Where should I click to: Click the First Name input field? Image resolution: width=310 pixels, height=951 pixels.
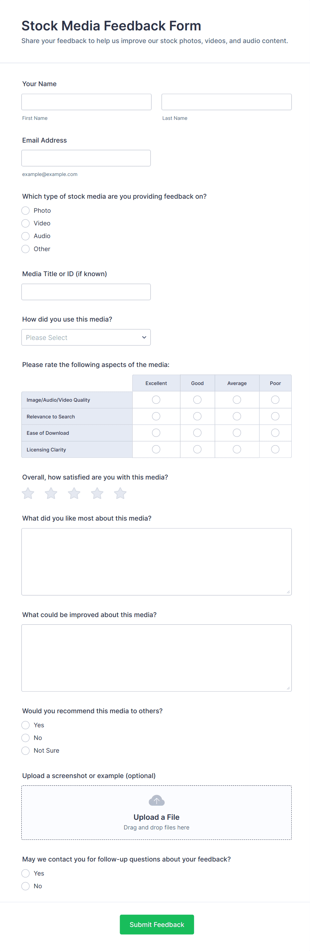pos(86,102)
